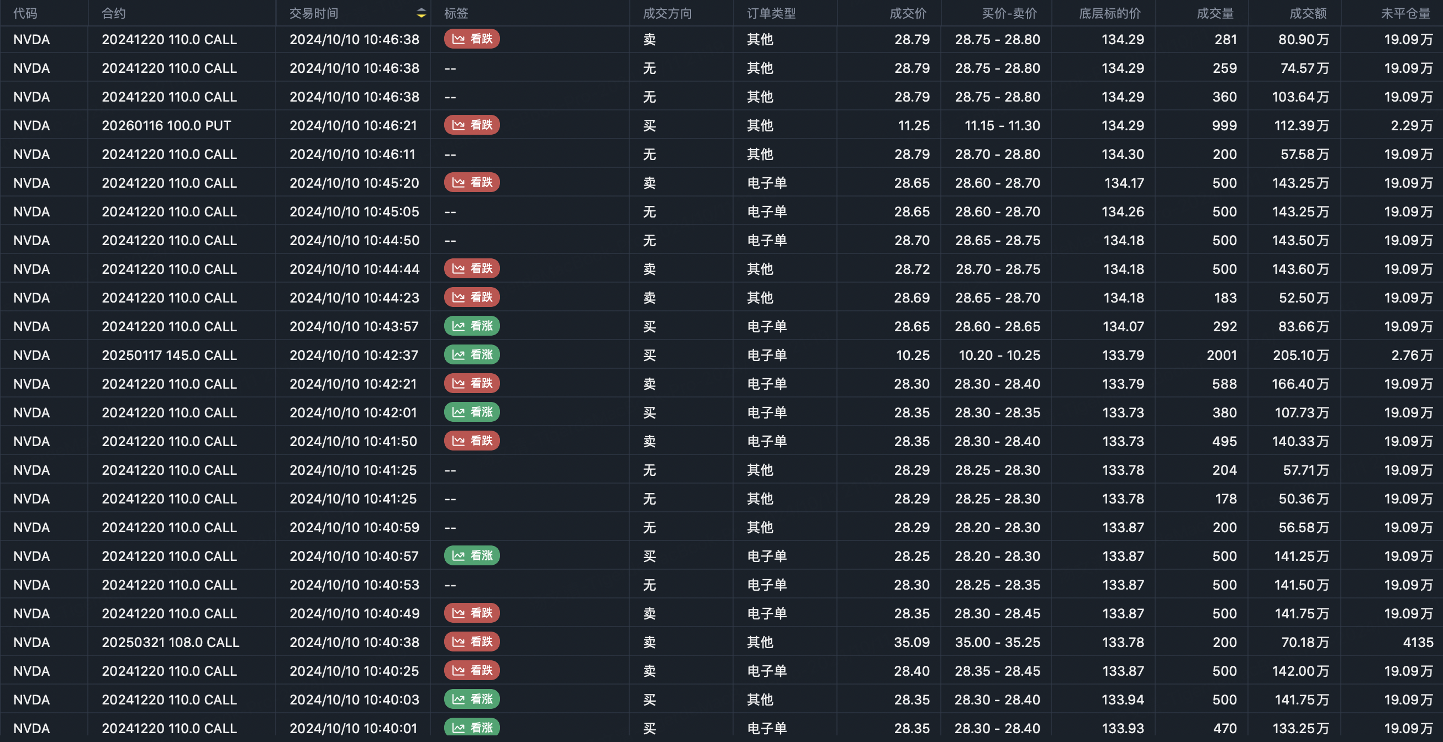Click the bid-ask 11.15 - 11.30

click(1002, 125)
